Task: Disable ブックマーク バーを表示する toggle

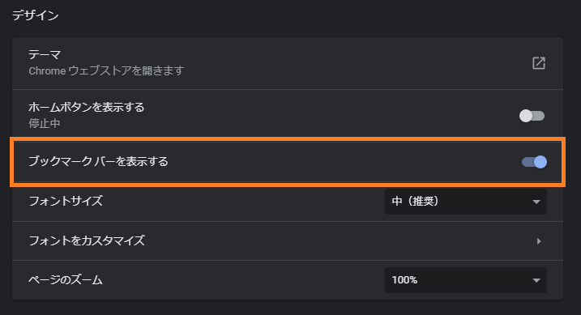Action: [534, 162]
